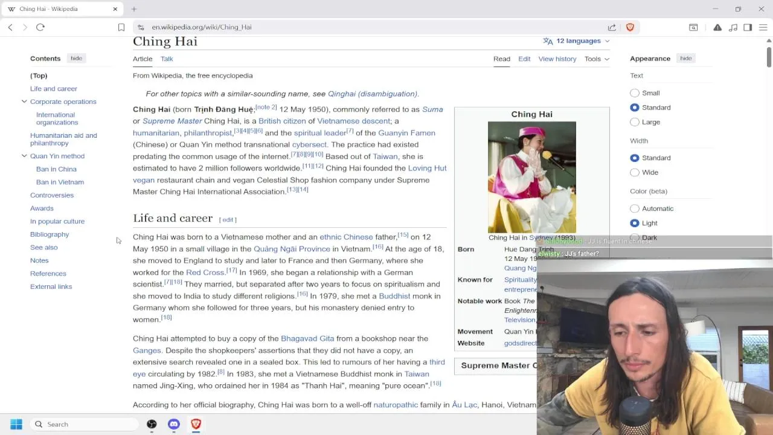This screenshot has height=435, width=773.
Task: Open the Red Cross link
Action: (205, 272)
